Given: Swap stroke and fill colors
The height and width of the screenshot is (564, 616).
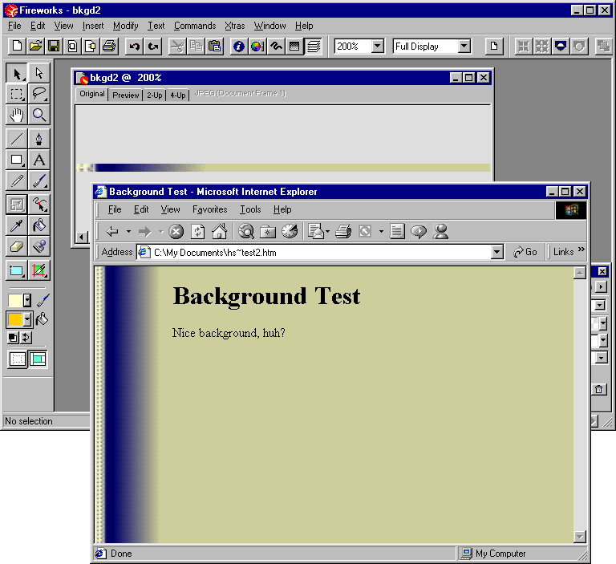Looking at the screenshot, I should (x=26, y=338).
